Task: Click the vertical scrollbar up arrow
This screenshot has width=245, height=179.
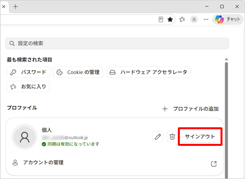Action: coord(226,59)
